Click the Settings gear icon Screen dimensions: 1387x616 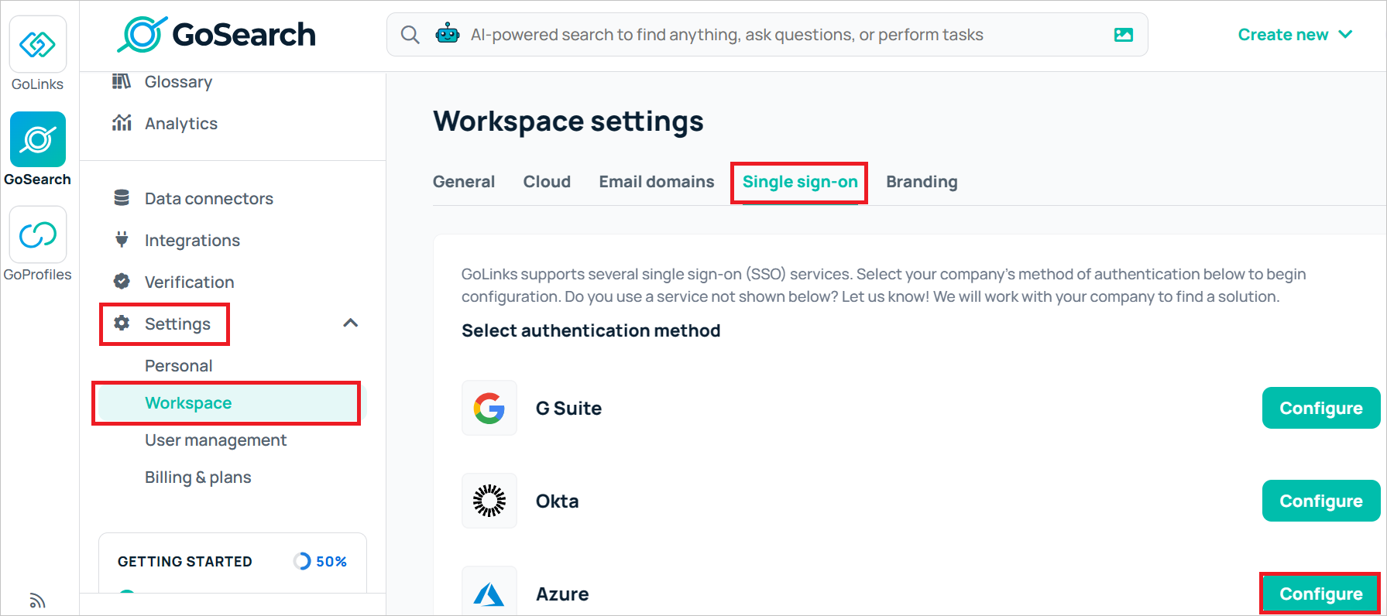pyautogui.click(x=122, y=323)
